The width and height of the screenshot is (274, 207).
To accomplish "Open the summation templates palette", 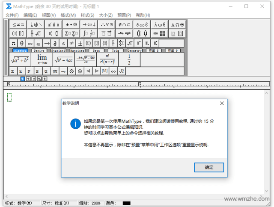I will tap(71, 33).
